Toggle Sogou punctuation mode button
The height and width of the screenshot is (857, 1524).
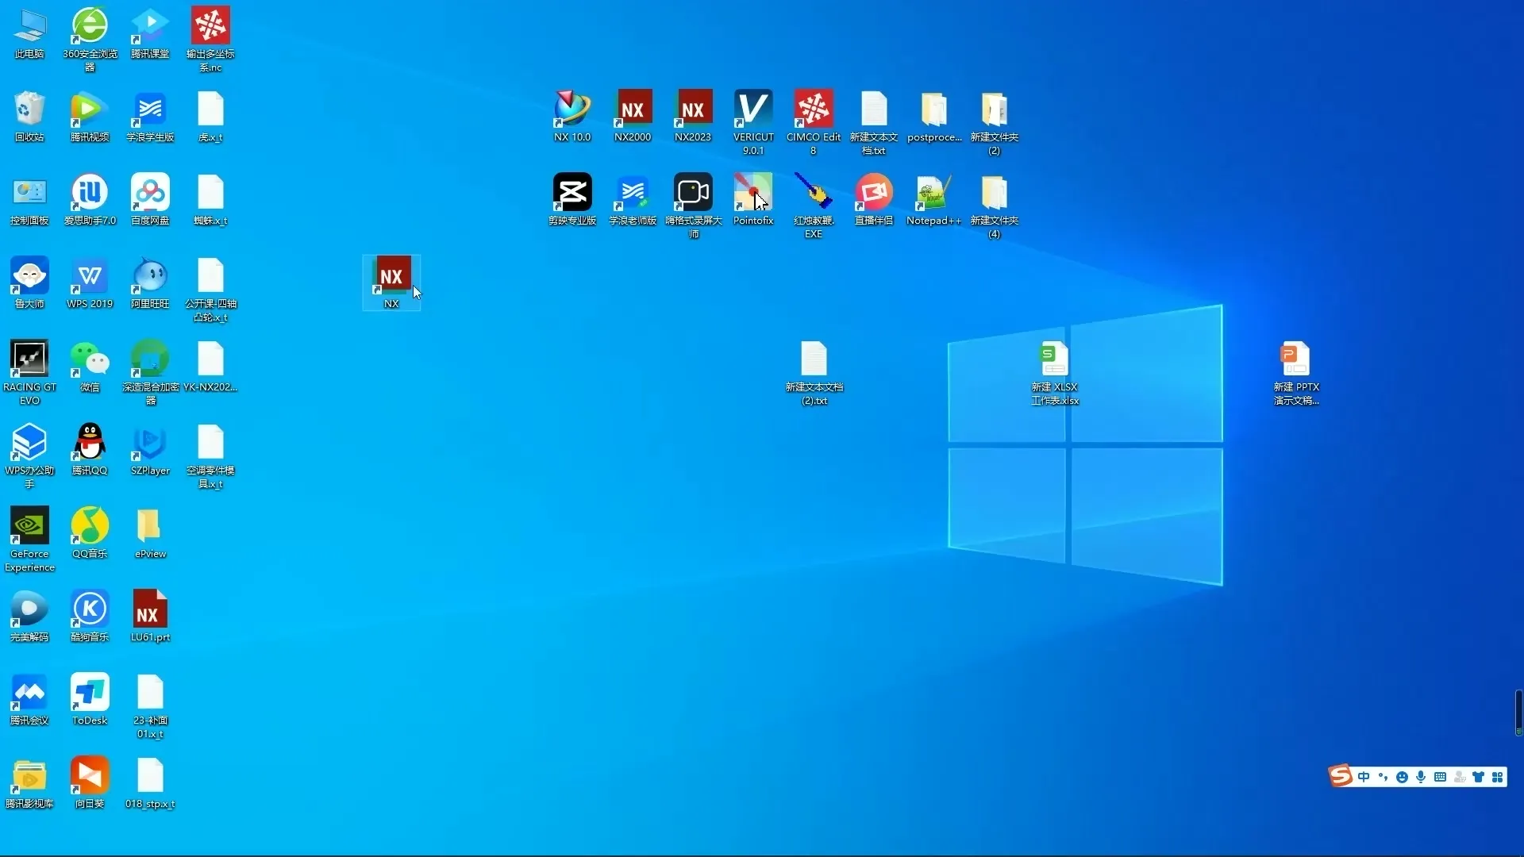point(1383,777)
